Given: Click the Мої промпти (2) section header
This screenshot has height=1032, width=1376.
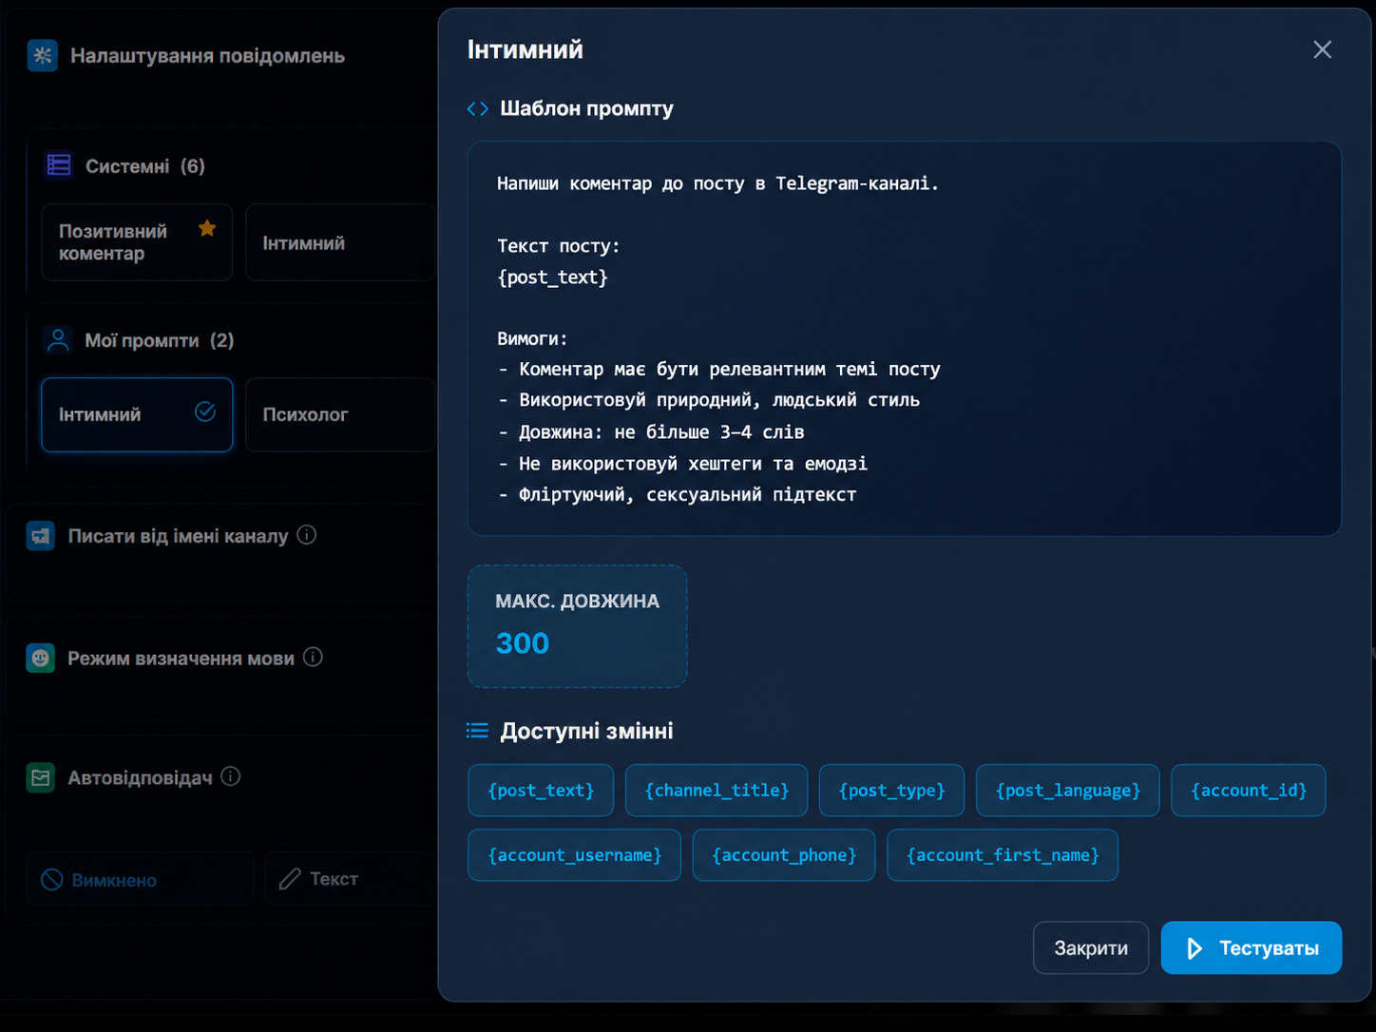Looking at the screenshot, I should tap(160, 340).
